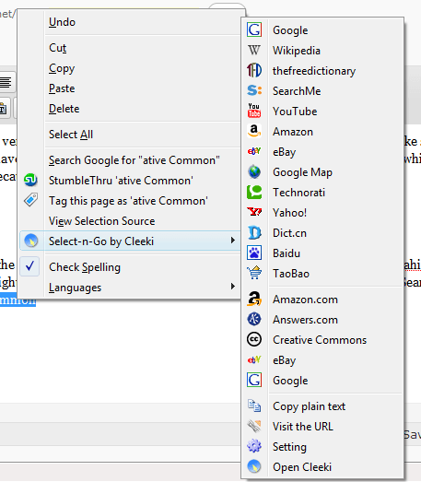Search with Dict.cn label
421x482 pixels.
point(290,233)
